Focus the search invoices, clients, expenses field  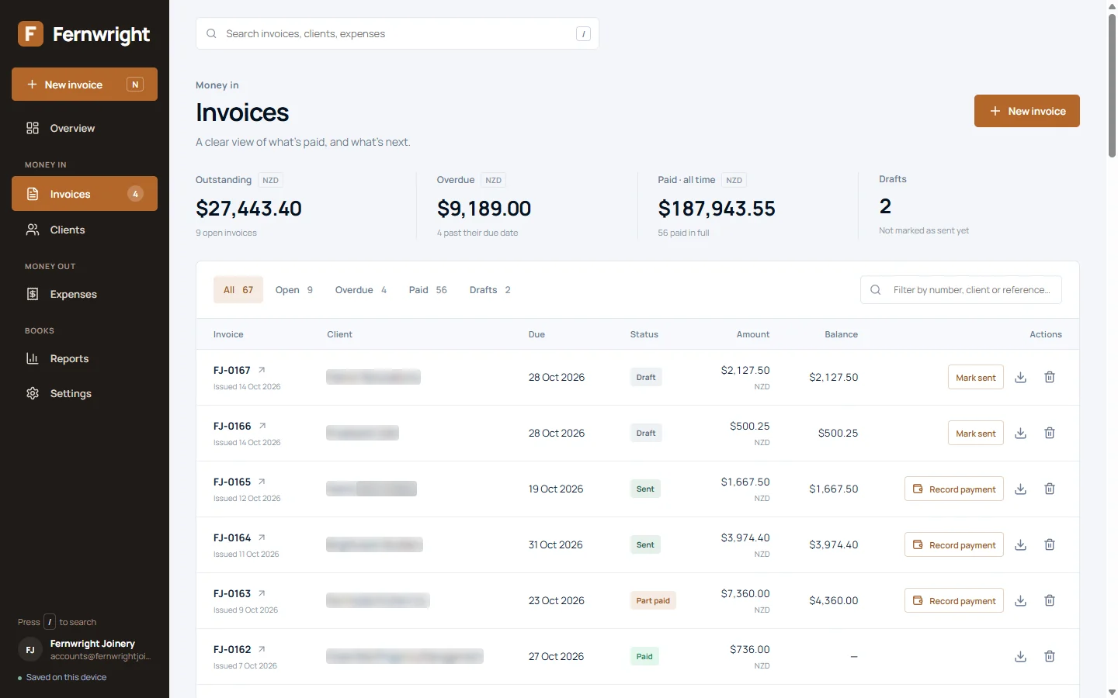coord(398,33)
